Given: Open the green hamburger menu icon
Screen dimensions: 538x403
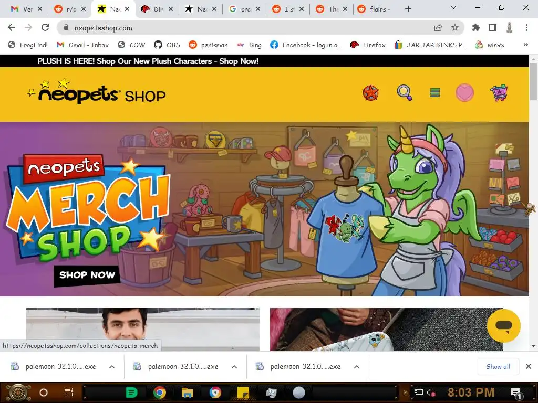Looking at the screenshot, I should tap(434, 92).
